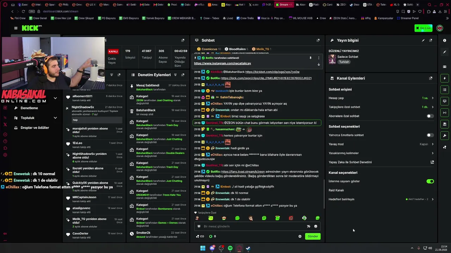Open Windows Start menu
451x253 pixels.
[x=203, y=248]
